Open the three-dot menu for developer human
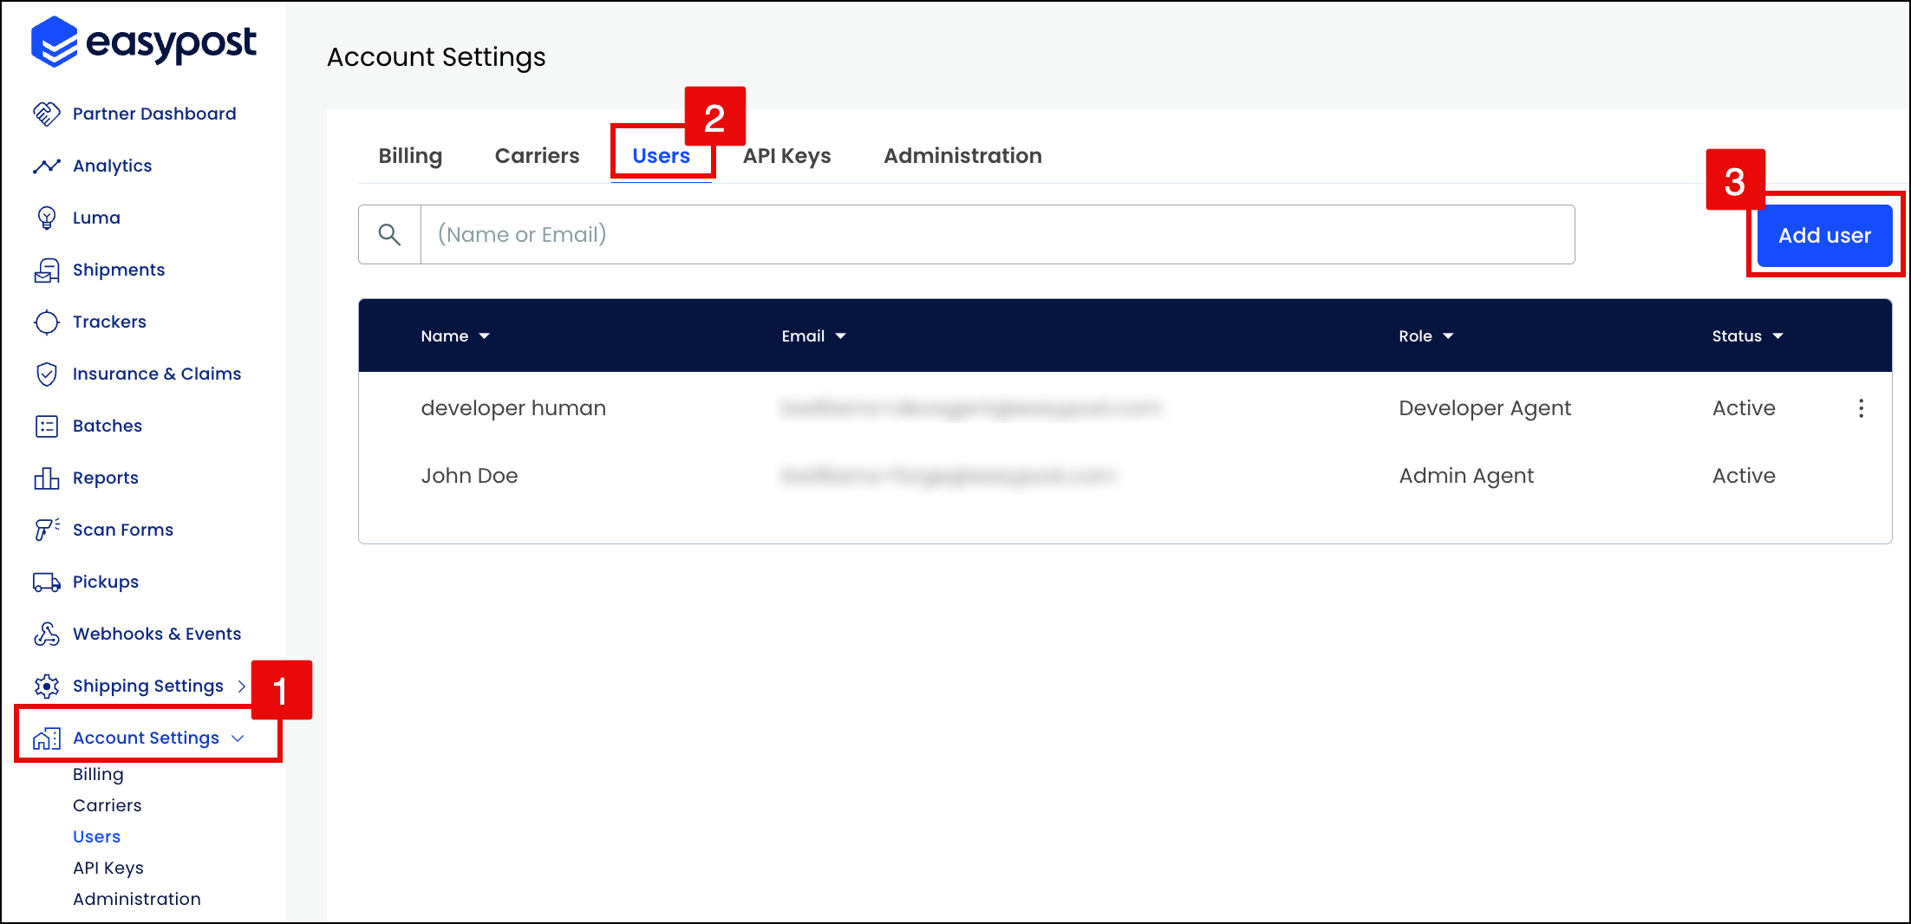The width and height of the screenshot is (1911, 924). pyautogui.click(x=1862, y=408)
